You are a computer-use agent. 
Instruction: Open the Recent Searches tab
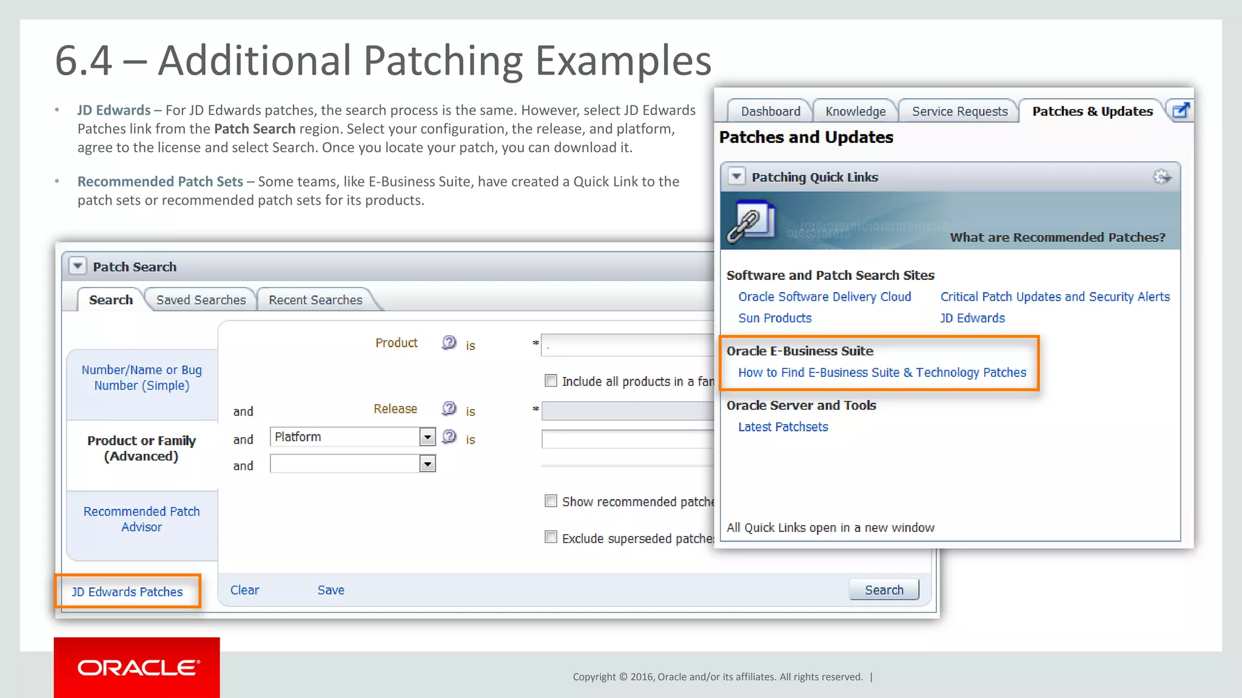315,300
